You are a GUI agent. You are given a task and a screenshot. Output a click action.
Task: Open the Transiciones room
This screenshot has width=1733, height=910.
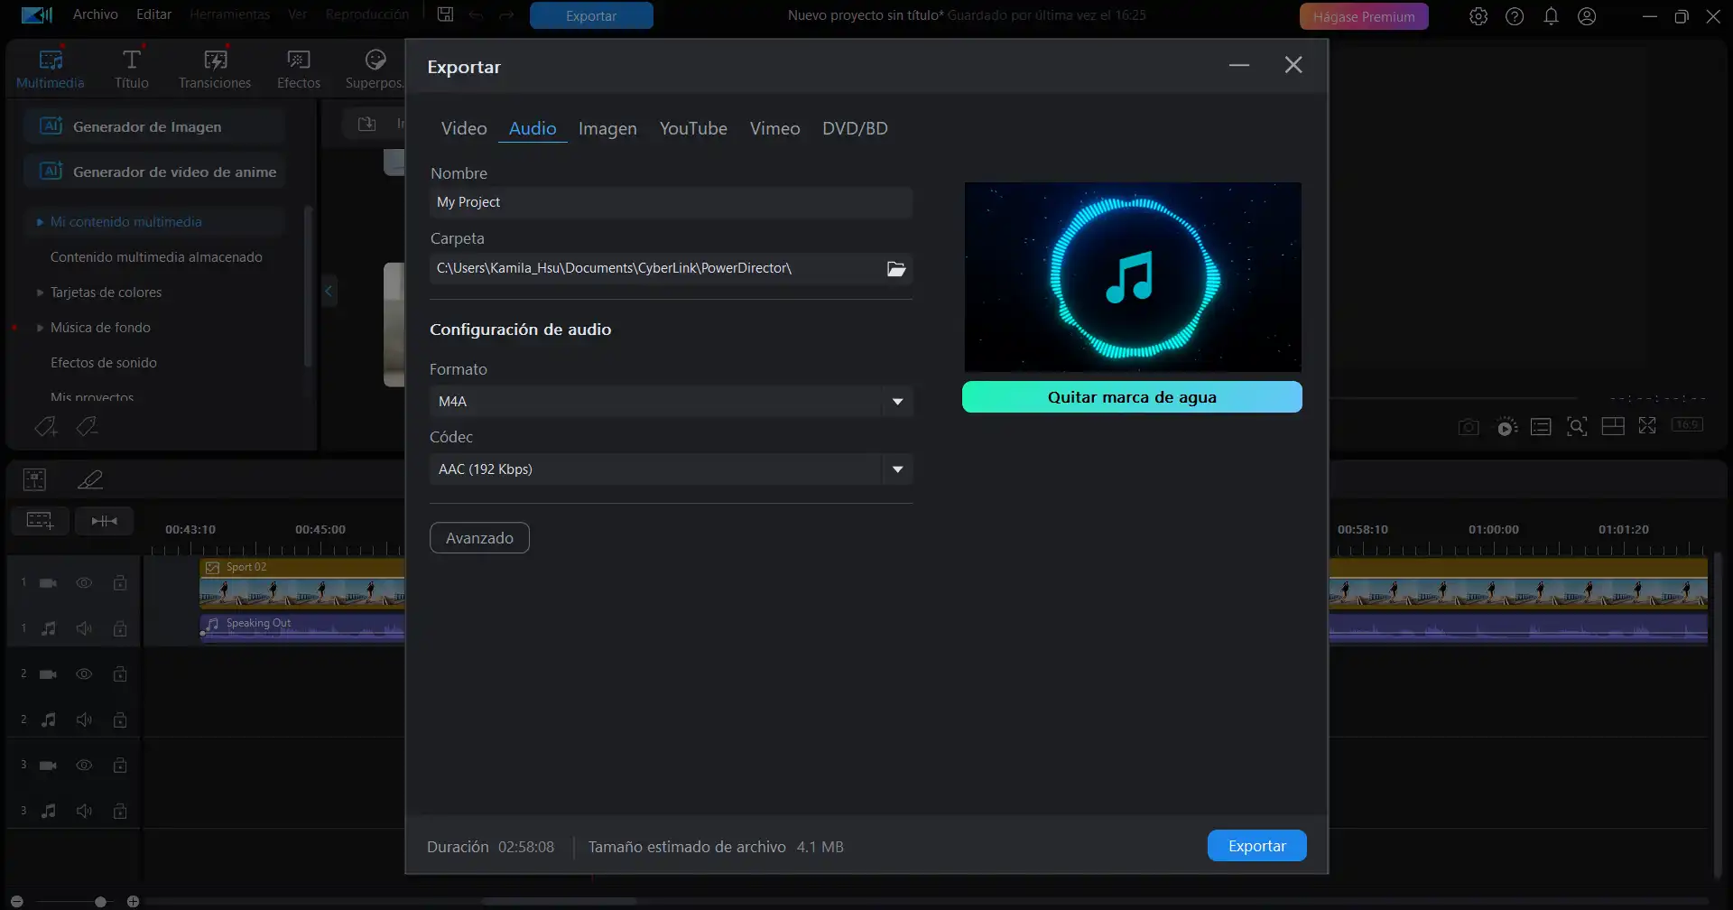[215, 69]
